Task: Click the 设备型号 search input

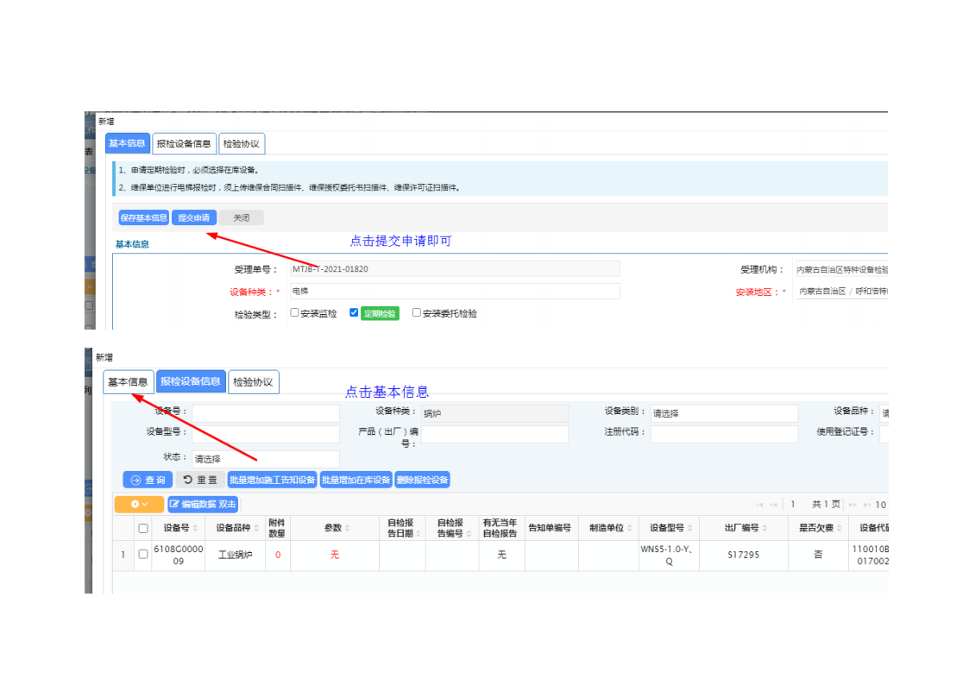Action: coord(266,434)
